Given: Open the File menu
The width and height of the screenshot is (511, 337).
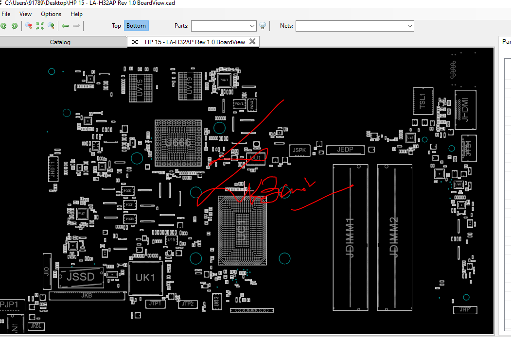Looking at the screenshot, I should 6,14.
